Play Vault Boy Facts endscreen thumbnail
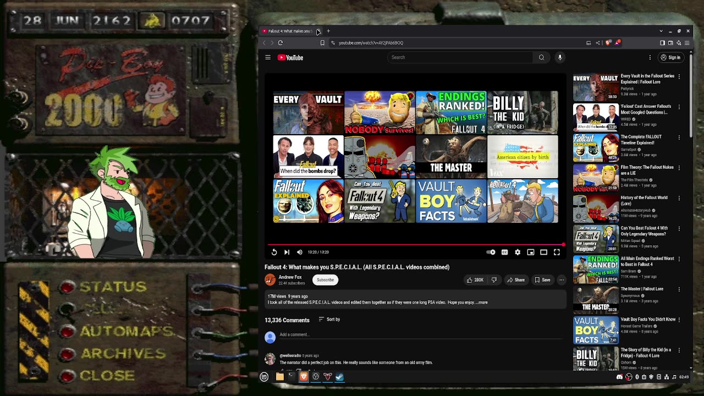The width and height of the screenshot is (704, 396). (x=451, y=201)
